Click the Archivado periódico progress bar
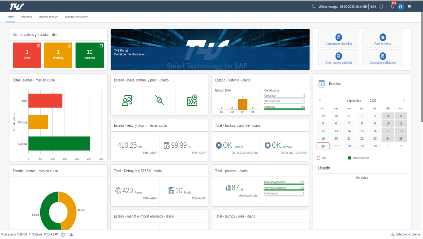Image resolution: width=423 pixels, height=239 pixels. 284,184
